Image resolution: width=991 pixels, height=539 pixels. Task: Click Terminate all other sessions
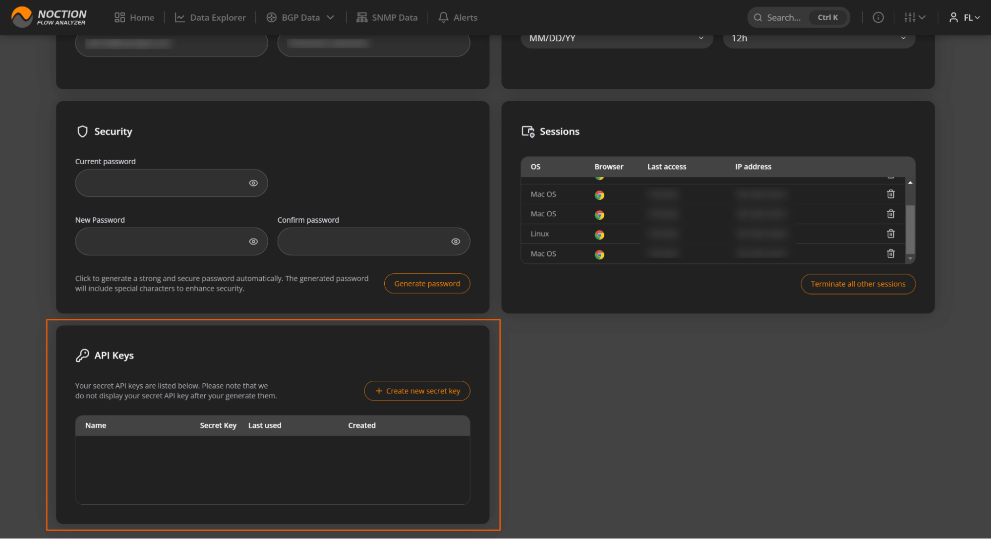(858, 284)
